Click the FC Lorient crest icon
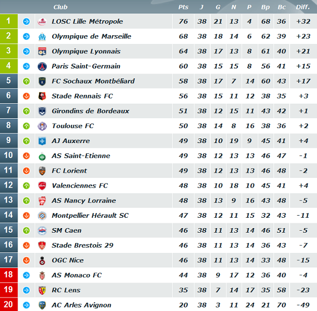Image resolution: width=317 pixels, height=311 pixels. (x=42, y=171)
